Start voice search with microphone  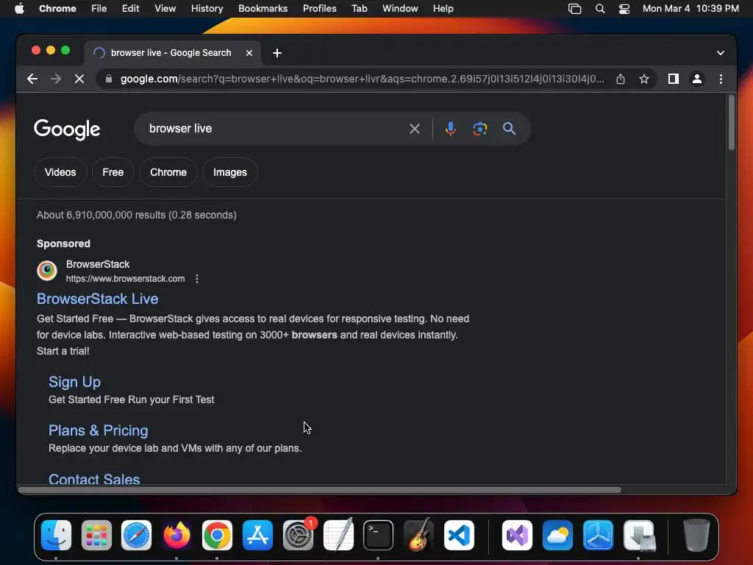[x=451, y=129]
